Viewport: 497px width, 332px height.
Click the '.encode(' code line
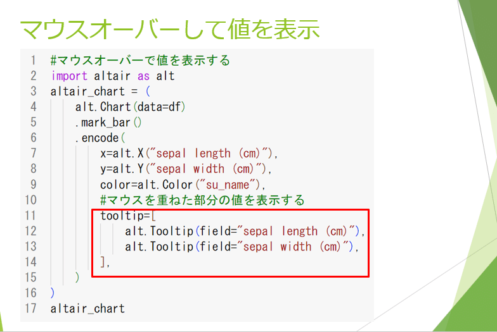point(100,138)
